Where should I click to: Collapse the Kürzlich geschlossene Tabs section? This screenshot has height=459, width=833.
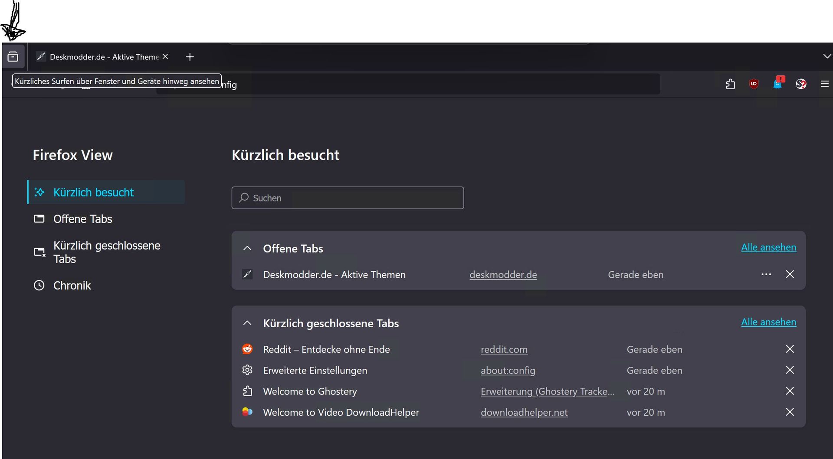pyautogui.click(x=247, y=323)
